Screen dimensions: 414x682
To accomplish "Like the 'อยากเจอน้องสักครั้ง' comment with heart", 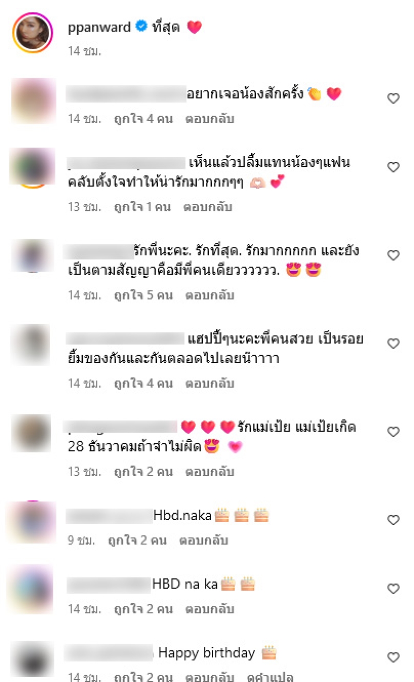I will pyautogui.click(x=394, y=98).
